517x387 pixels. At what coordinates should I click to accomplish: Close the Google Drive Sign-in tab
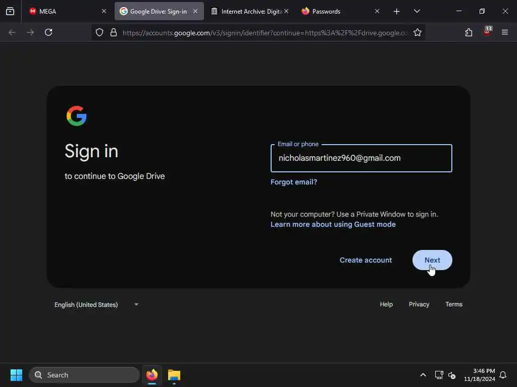[x=195, y=11]
